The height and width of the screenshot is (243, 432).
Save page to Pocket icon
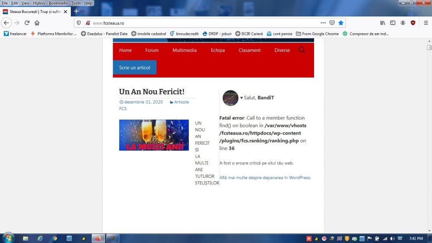(332, 23)
